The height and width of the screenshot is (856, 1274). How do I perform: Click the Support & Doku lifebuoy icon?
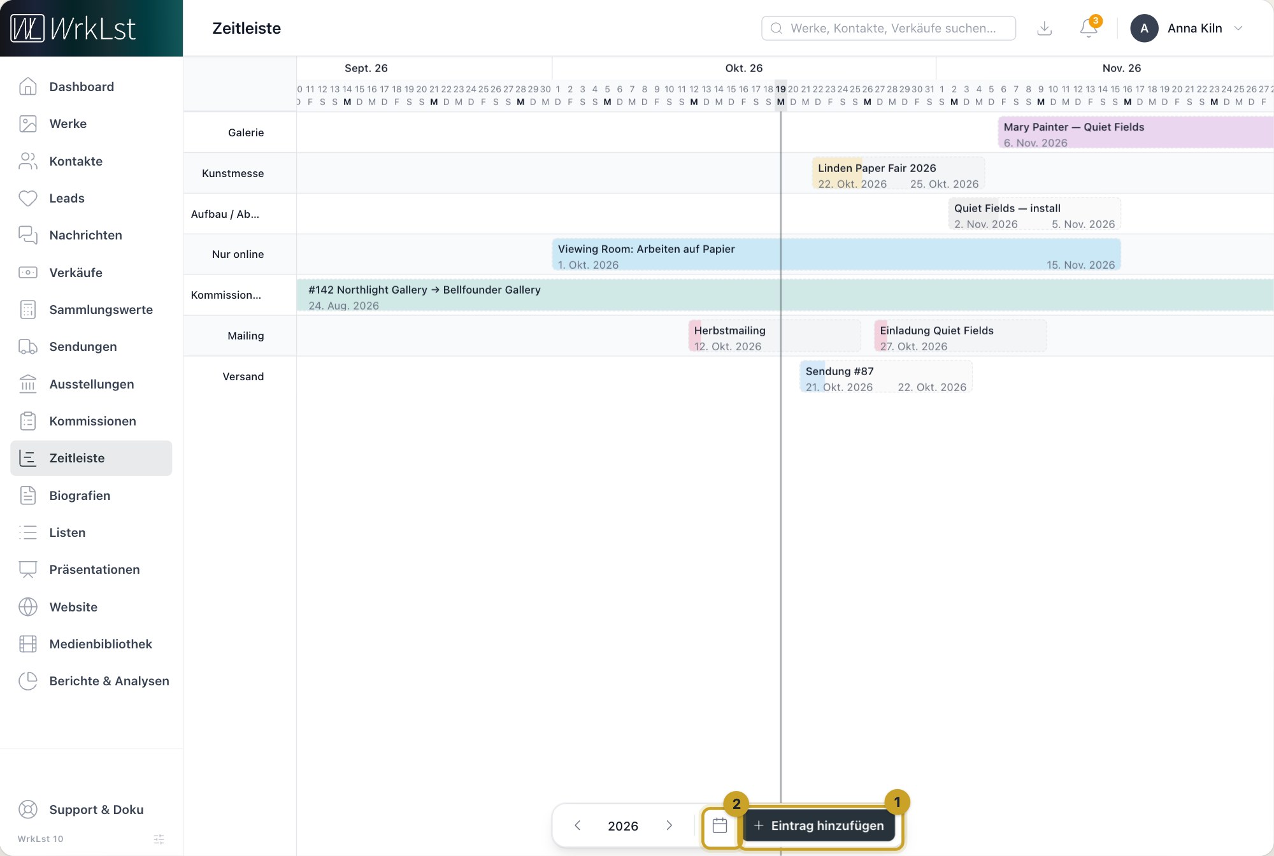tap(28, 810)
